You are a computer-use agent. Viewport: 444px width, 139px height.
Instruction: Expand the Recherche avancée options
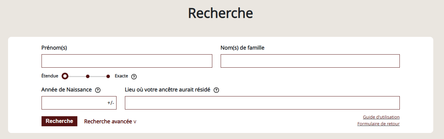[110, 121]
